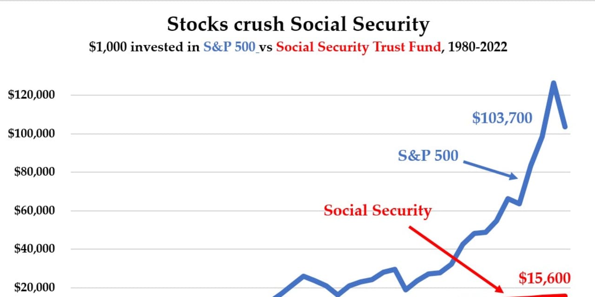Click '1980-2022' date range in subtitle

[x=476, y=47]
